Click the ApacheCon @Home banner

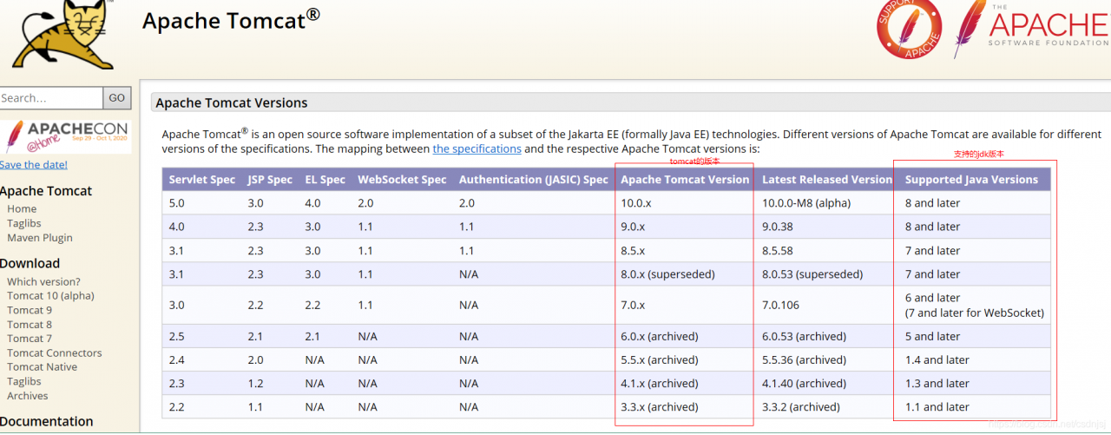67,136
